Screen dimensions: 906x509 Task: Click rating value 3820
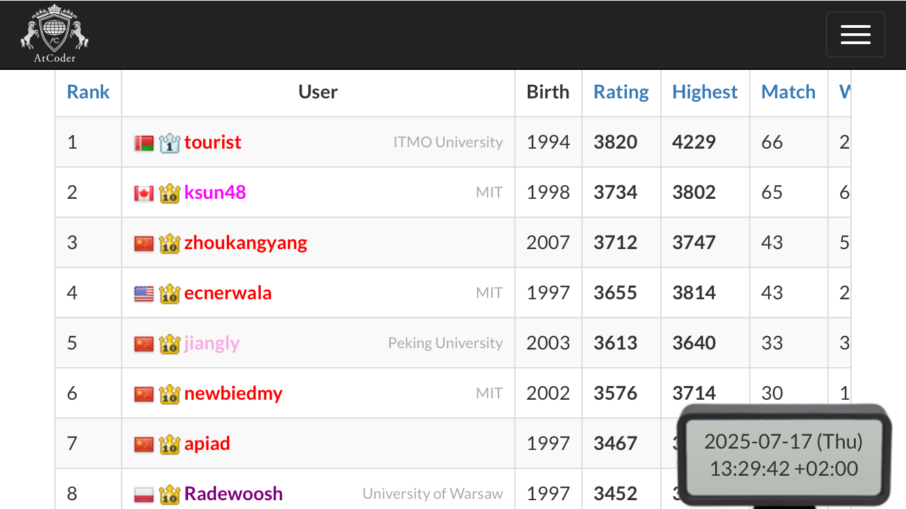pyautogui.click(x=615, y=143)
